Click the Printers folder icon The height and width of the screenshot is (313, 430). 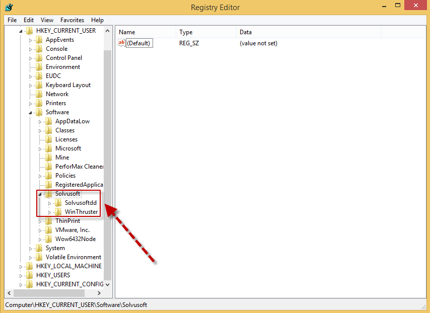point(39,103)
